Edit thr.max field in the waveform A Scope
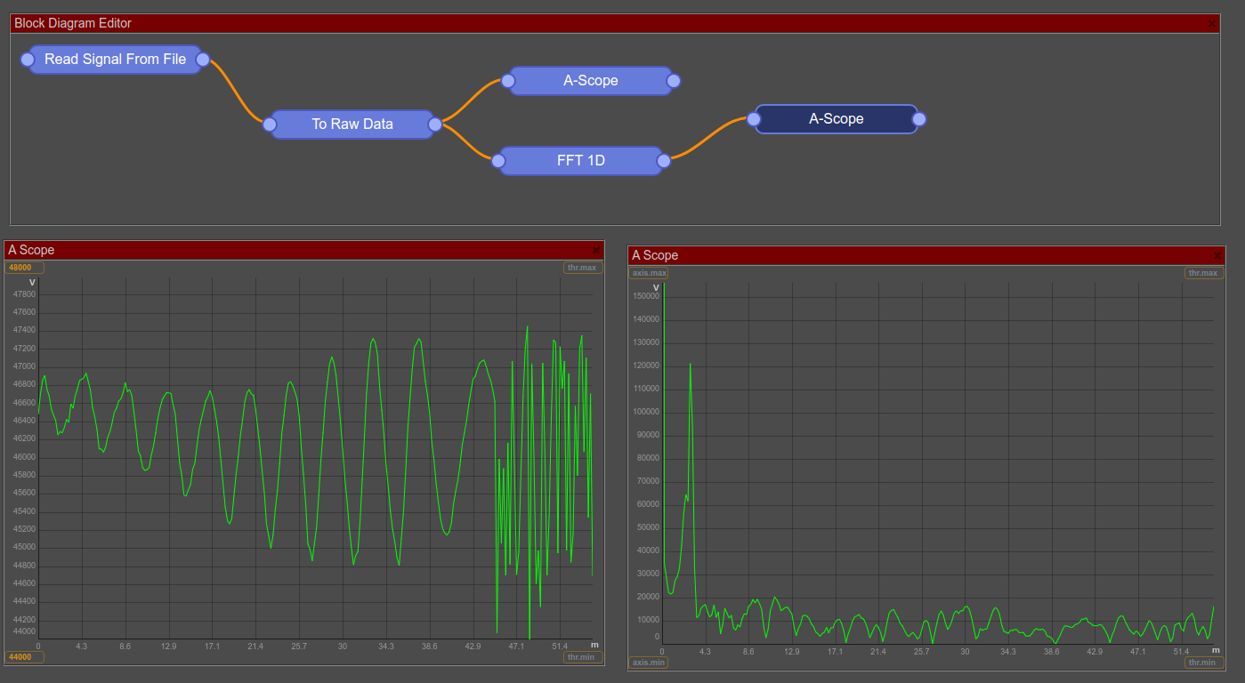 [x=582, y=268]
